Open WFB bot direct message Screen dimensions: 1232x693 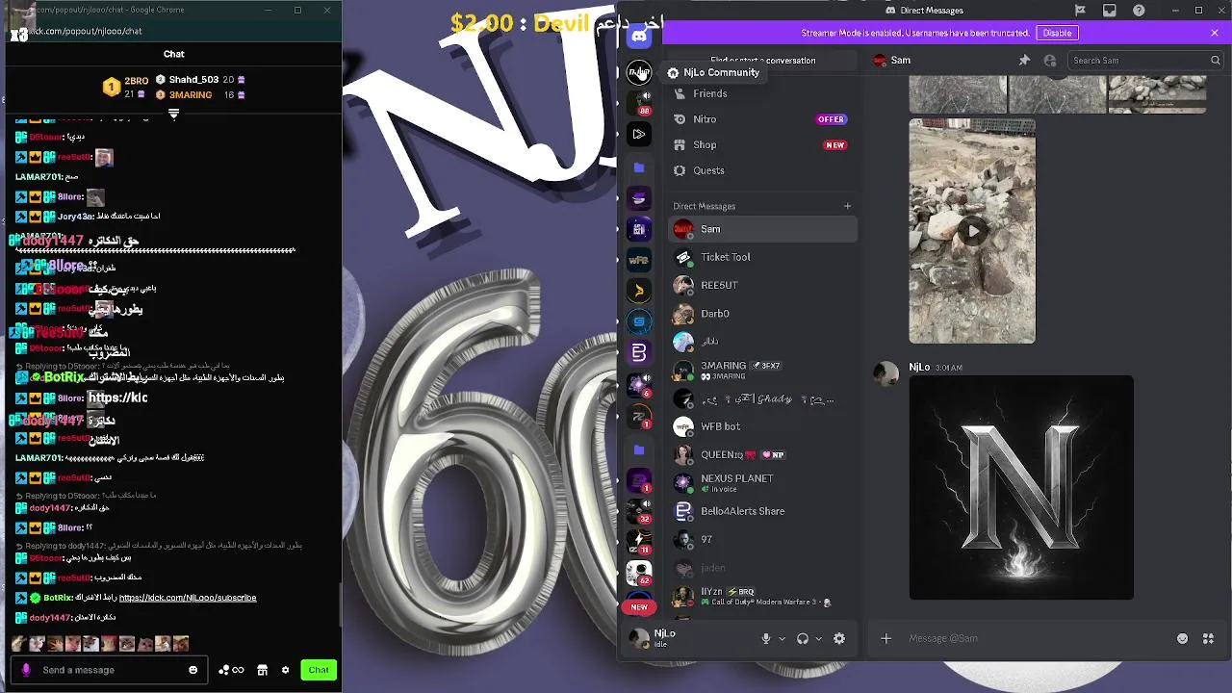coord(761,426)
